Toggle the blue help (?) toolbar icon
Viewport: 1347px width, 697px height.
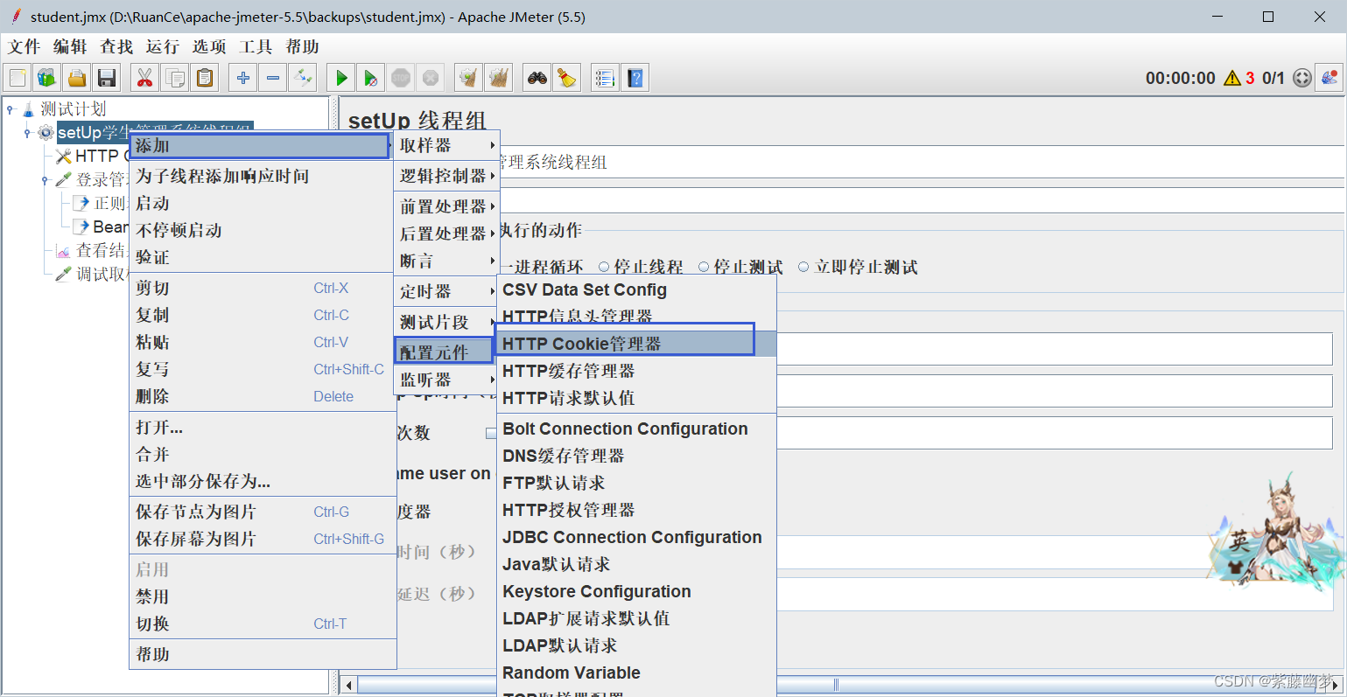[635, 77]
